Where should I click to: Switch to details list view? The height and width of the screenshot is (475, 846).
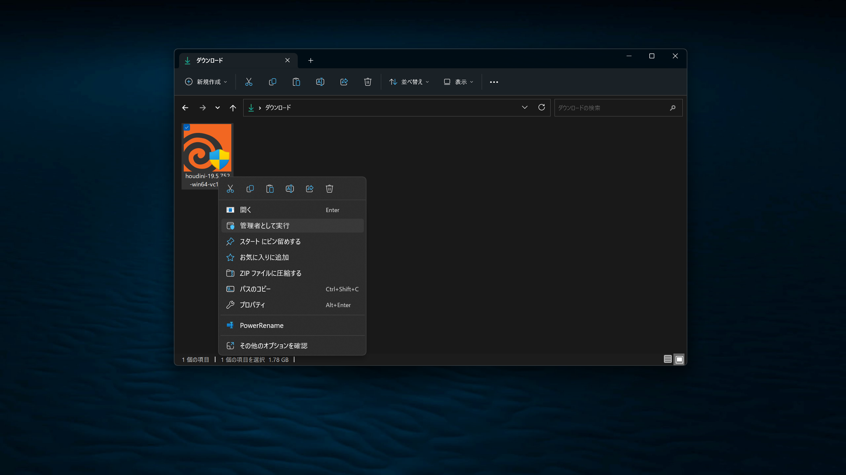tap(668, 359)
